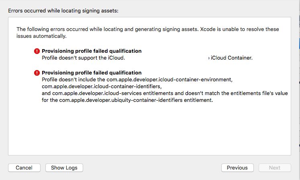Select first 'Provisioning profile failed qualification' heading
300x180 pixels.
92,51
